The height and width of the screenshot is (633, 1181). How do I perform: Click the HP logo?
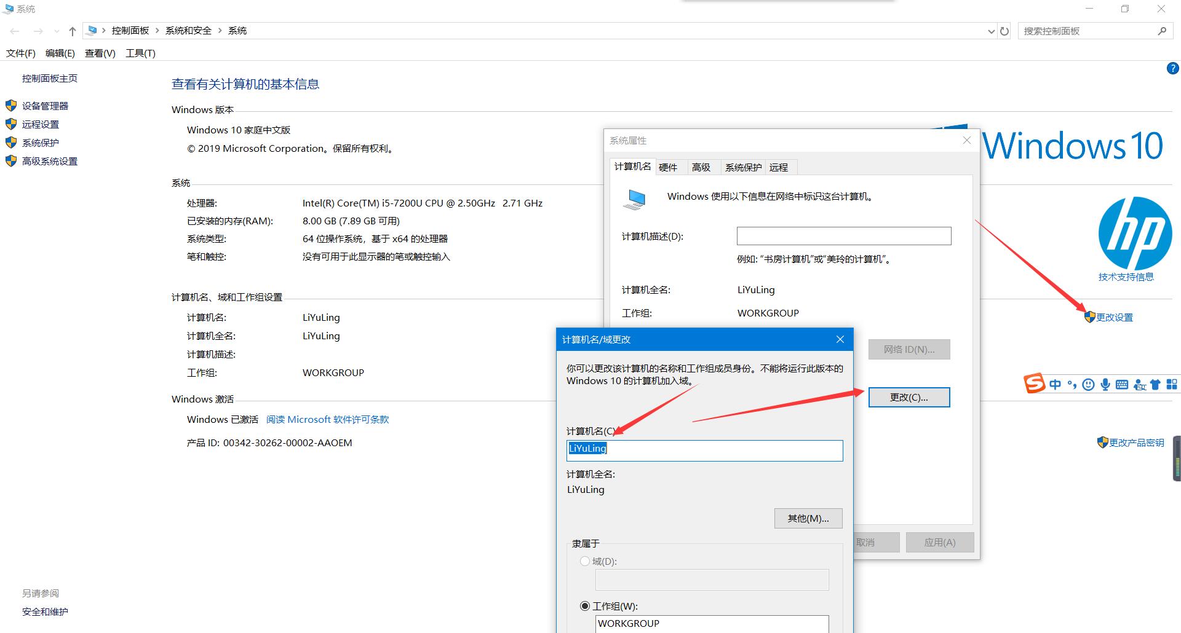[1135, 233]
